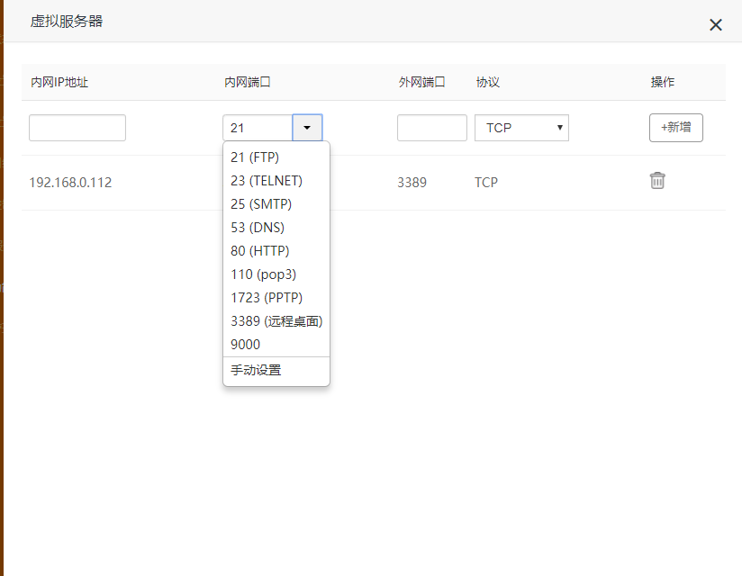Focus the 内网IP地址 input field
This screenshot has width=742, height=576.
pyautogui.click(x=77, y=128)
